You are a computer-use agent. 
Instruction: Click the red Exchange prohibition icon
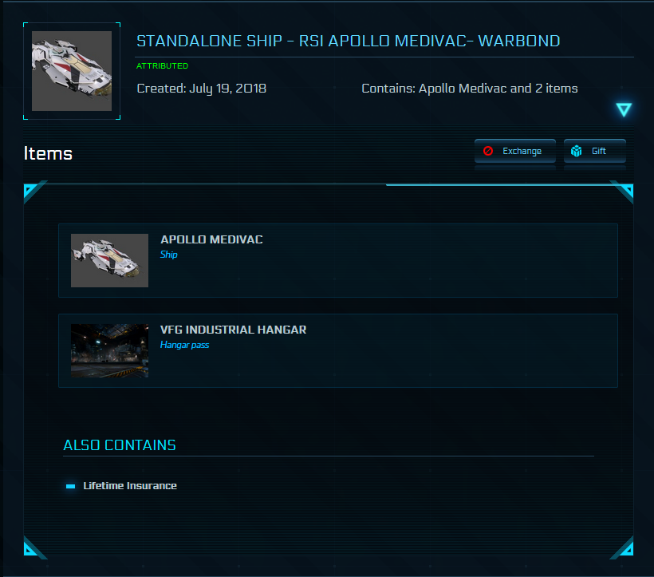(x=488, y=150)
